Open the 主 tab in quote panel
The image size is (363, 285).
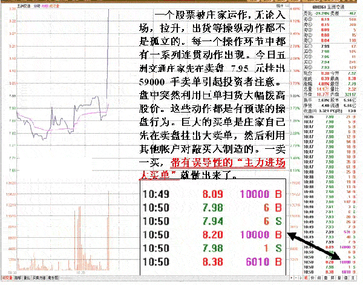point(353,278)
